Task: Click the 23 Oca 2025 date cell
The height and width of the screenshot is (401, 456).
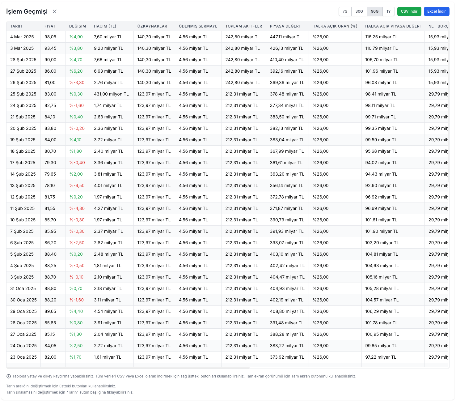Action: click(x=23, y=357)
